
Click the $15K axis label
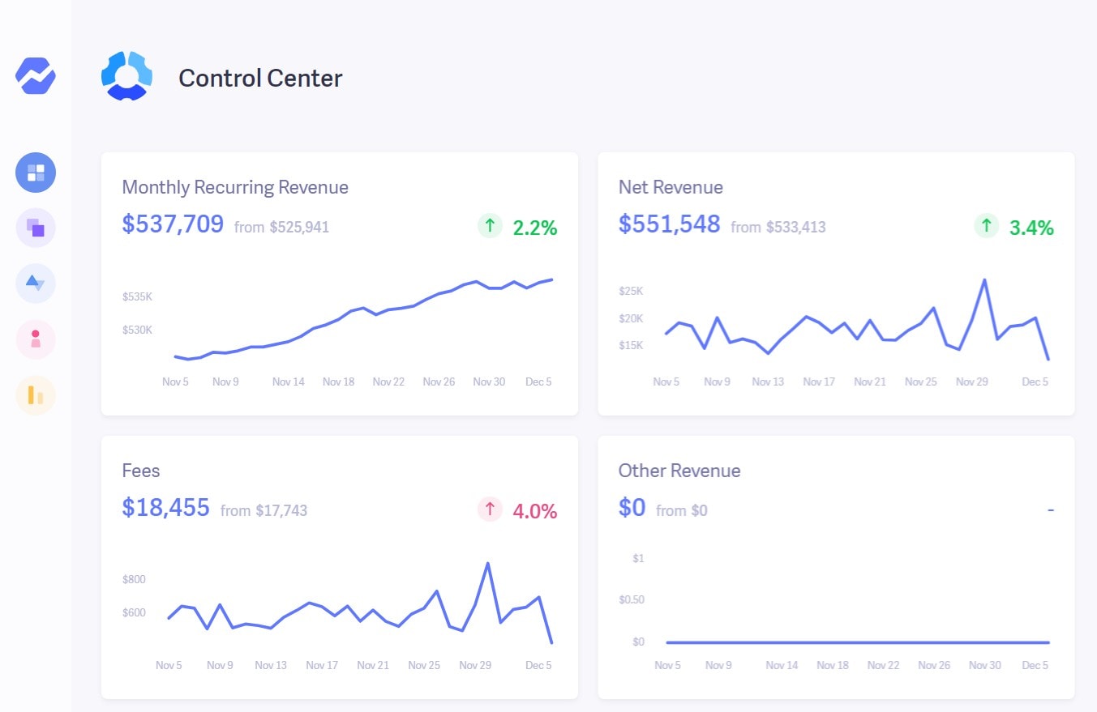[x=631, y=346]
